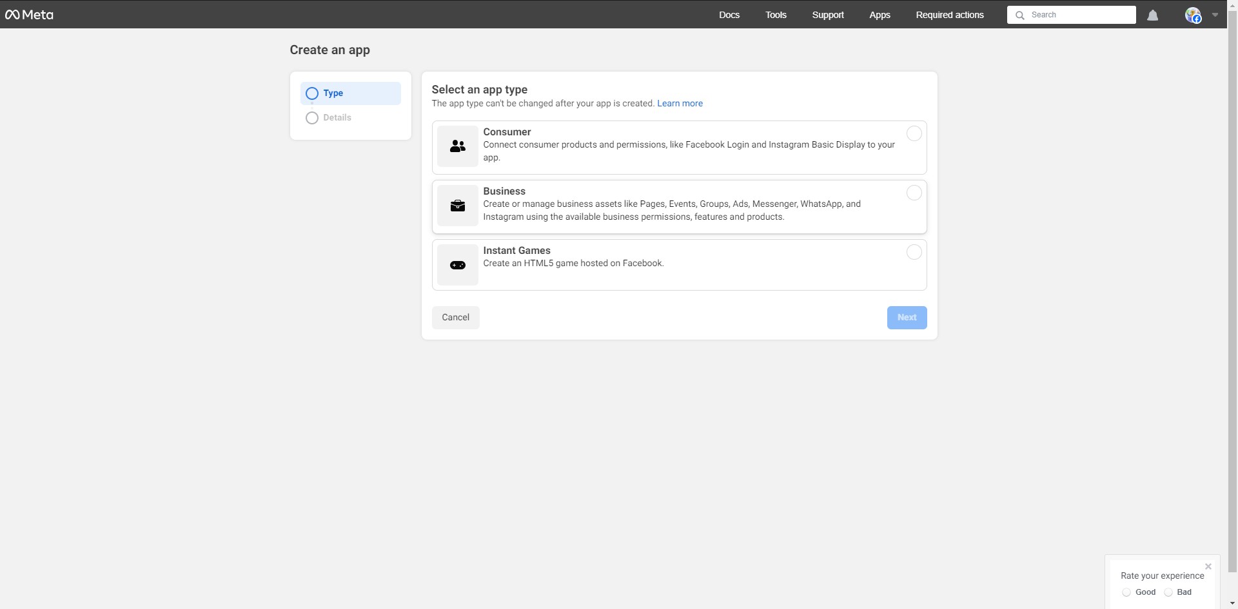The image size is (1238, 609).
Task: Open the notifications bell
Action: 1153,15
